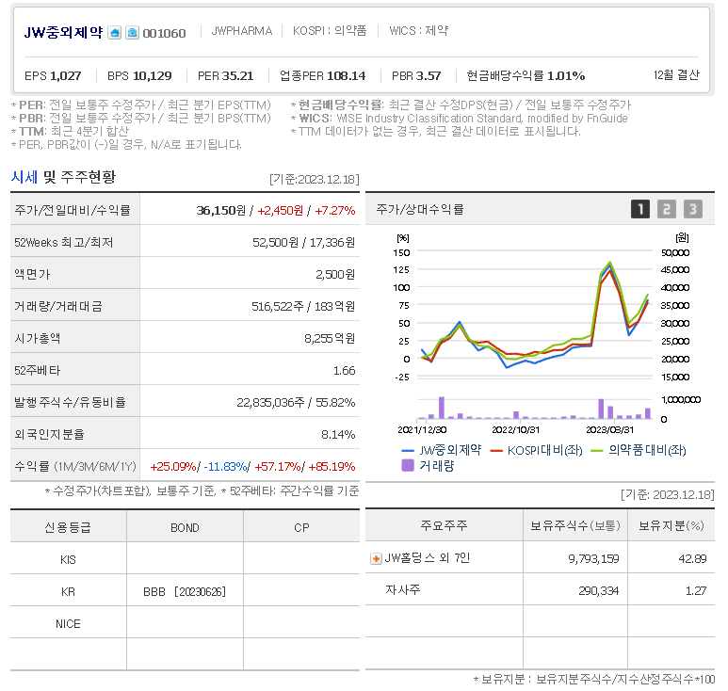Viewport: 728px width, 691px height.
Task: Click the 신용등급 column header
Action: 68,527
